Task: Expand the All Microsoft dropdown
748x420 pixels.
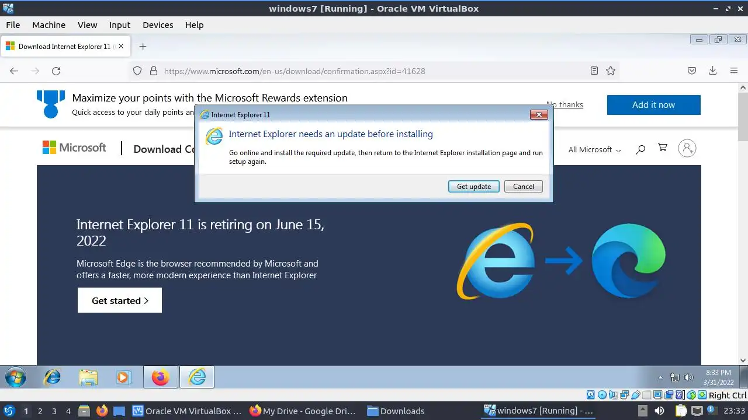Action: tap(594, 149)
